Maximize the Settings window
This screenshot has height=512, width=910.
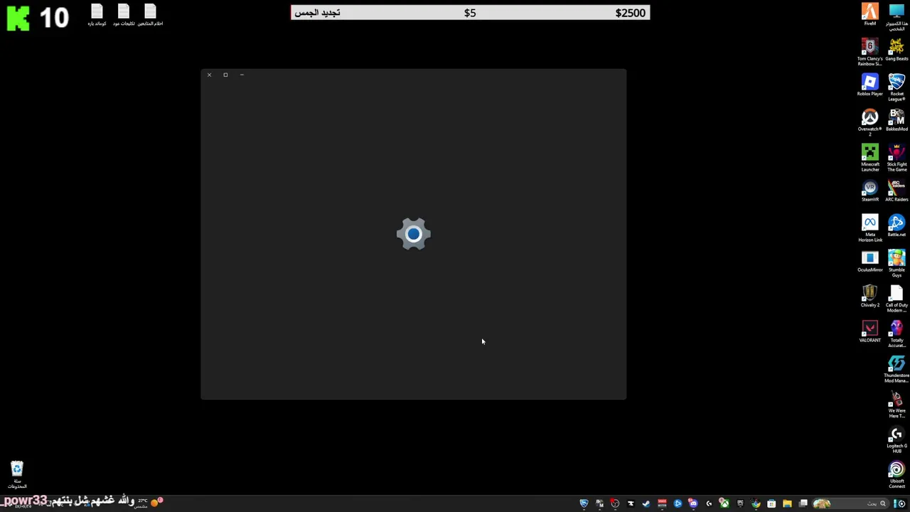225,75
